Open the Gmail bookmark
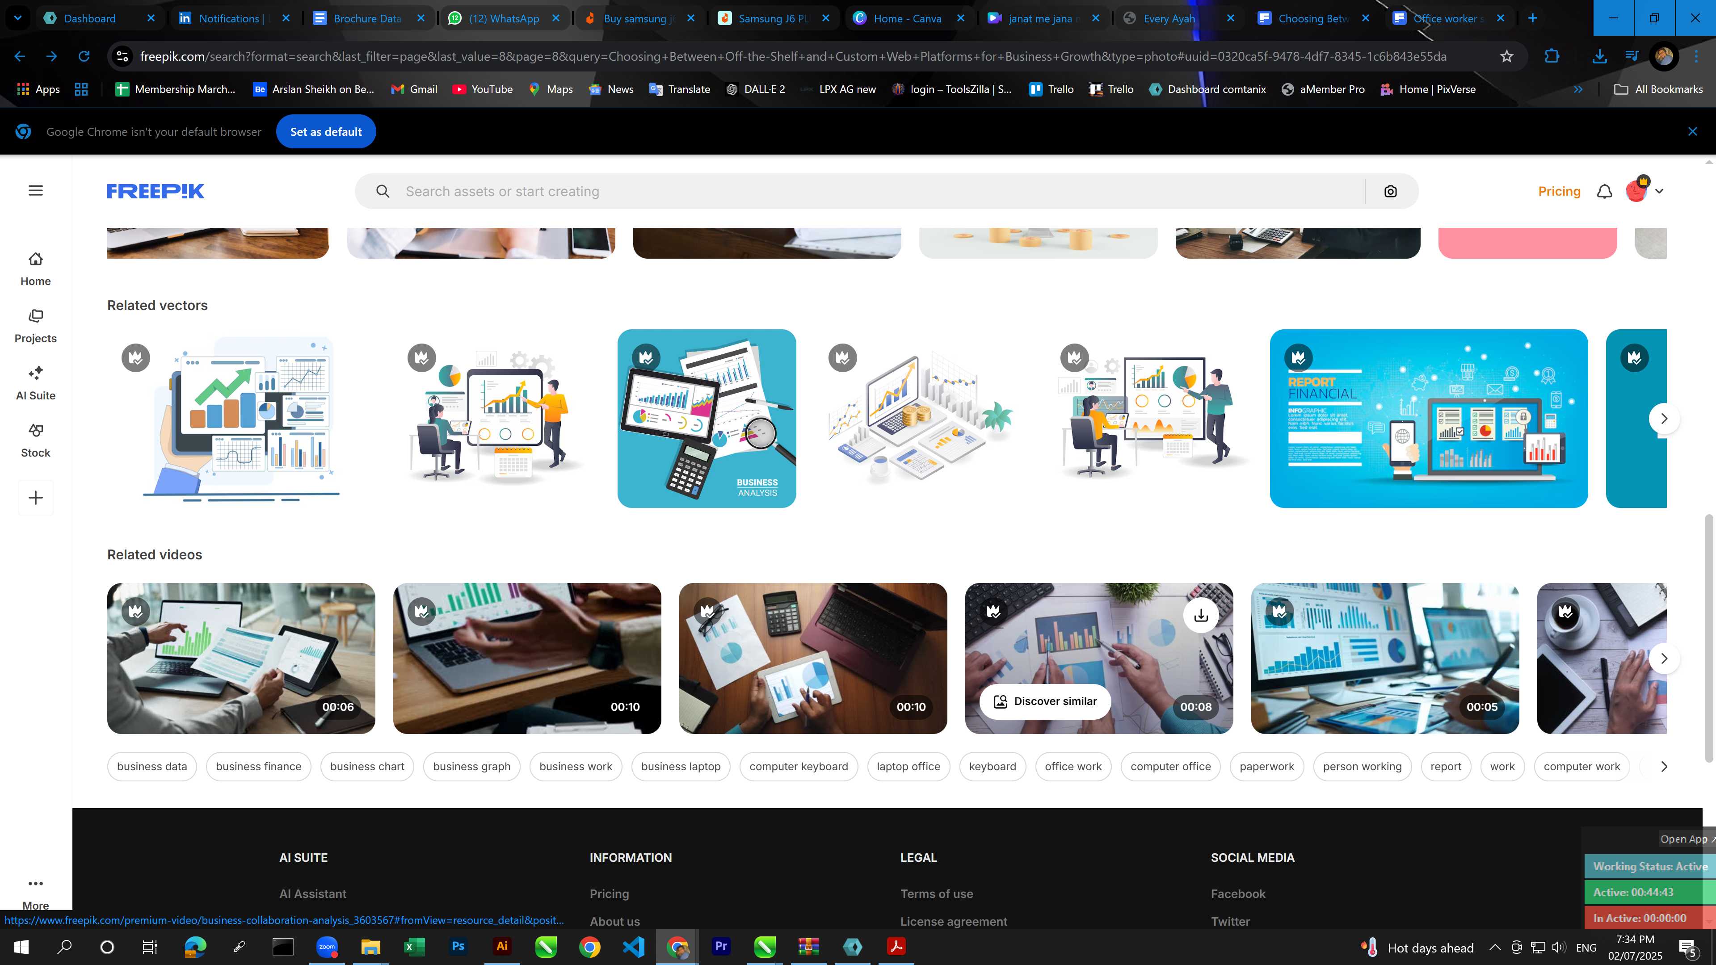Screen dimensions: 1716x965 tap(414, 89)
